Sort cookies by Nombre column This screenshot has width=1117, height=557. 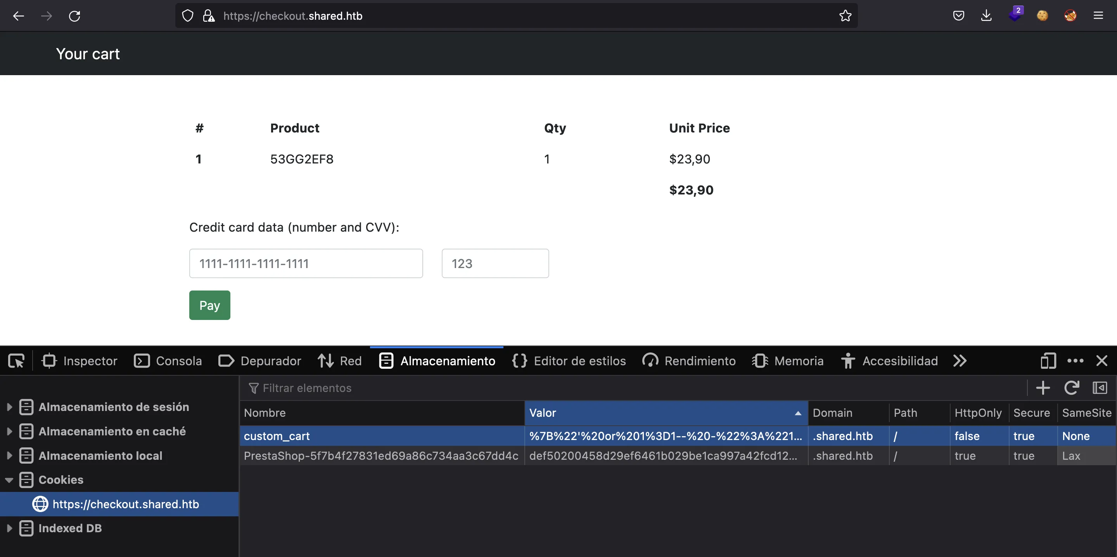pos(382,413)
